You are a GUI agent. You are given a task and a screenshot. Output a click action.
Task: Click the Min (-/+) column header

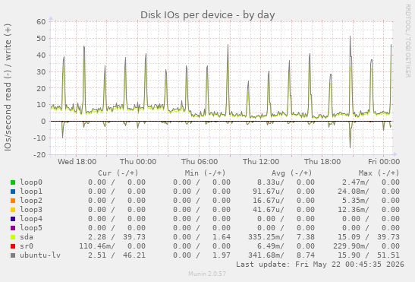pos(205,173)
